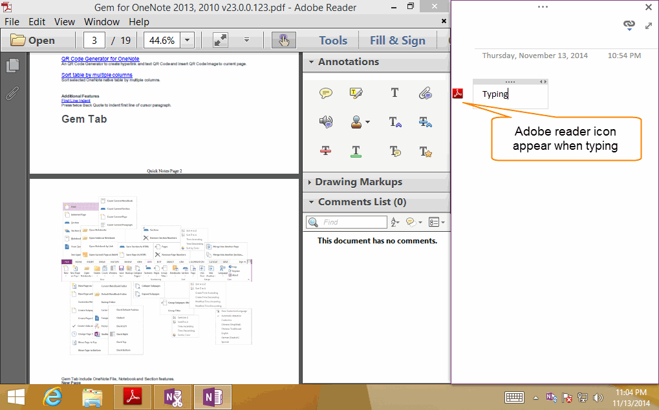Click the zoom value field 44.6%

coord(162,40)
